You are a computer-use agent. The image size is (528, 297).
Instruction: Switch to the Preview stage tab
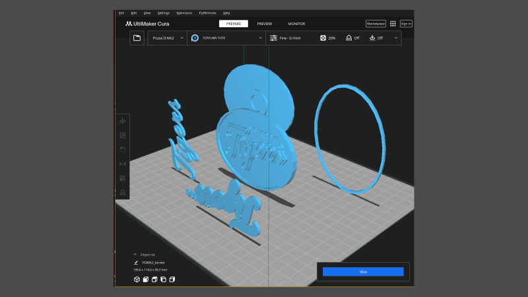pyautogui.click(x=264, y=24)
